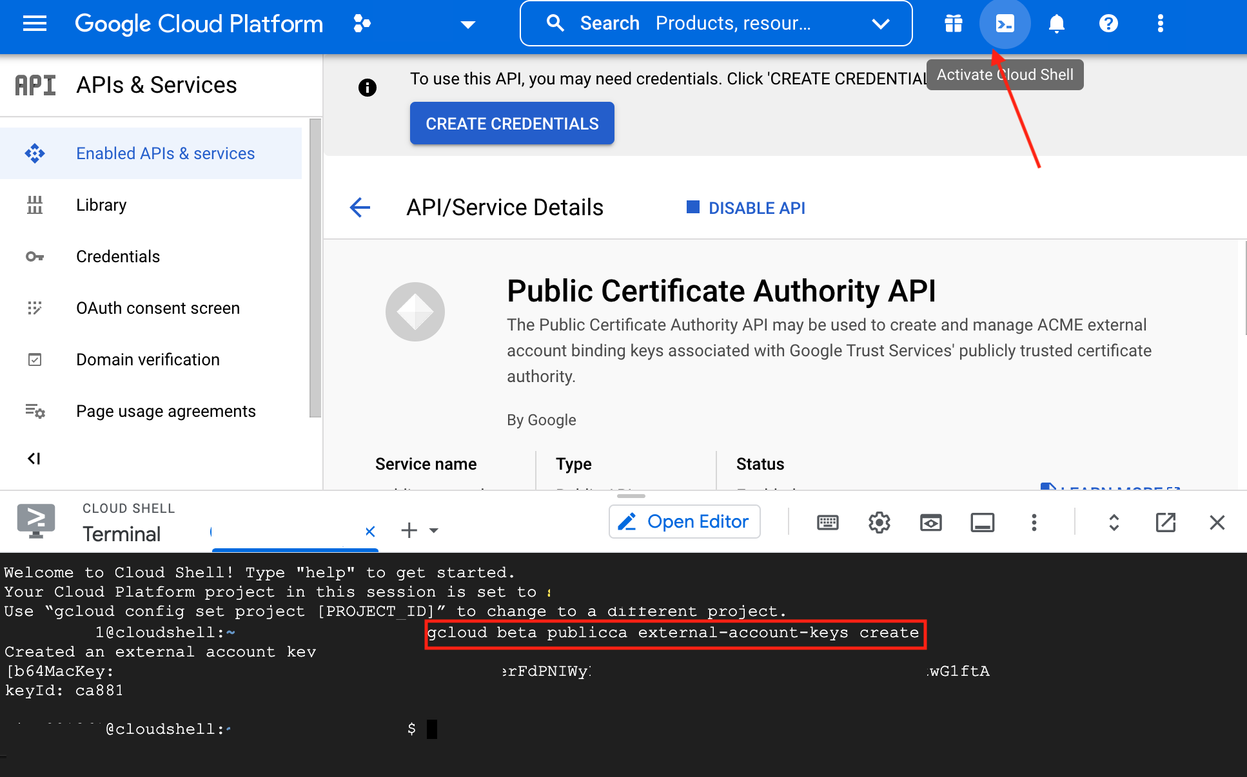The height and width of the screenshot is (777, 1247).
Task: Open the hamburger navigation menu
Action: click(x=35, y=24)
